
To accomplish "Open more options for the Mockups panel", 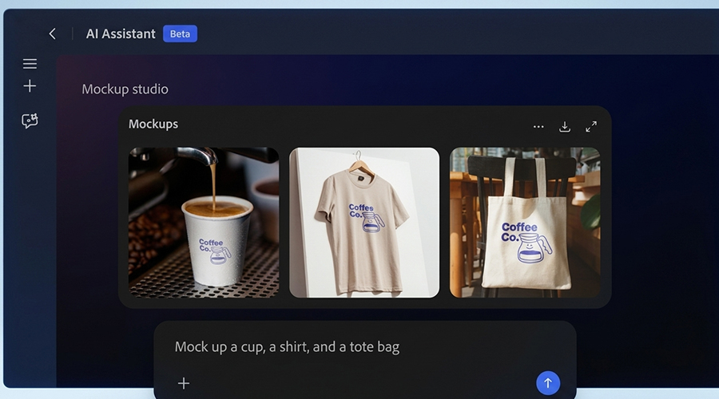I will (538, 127).
